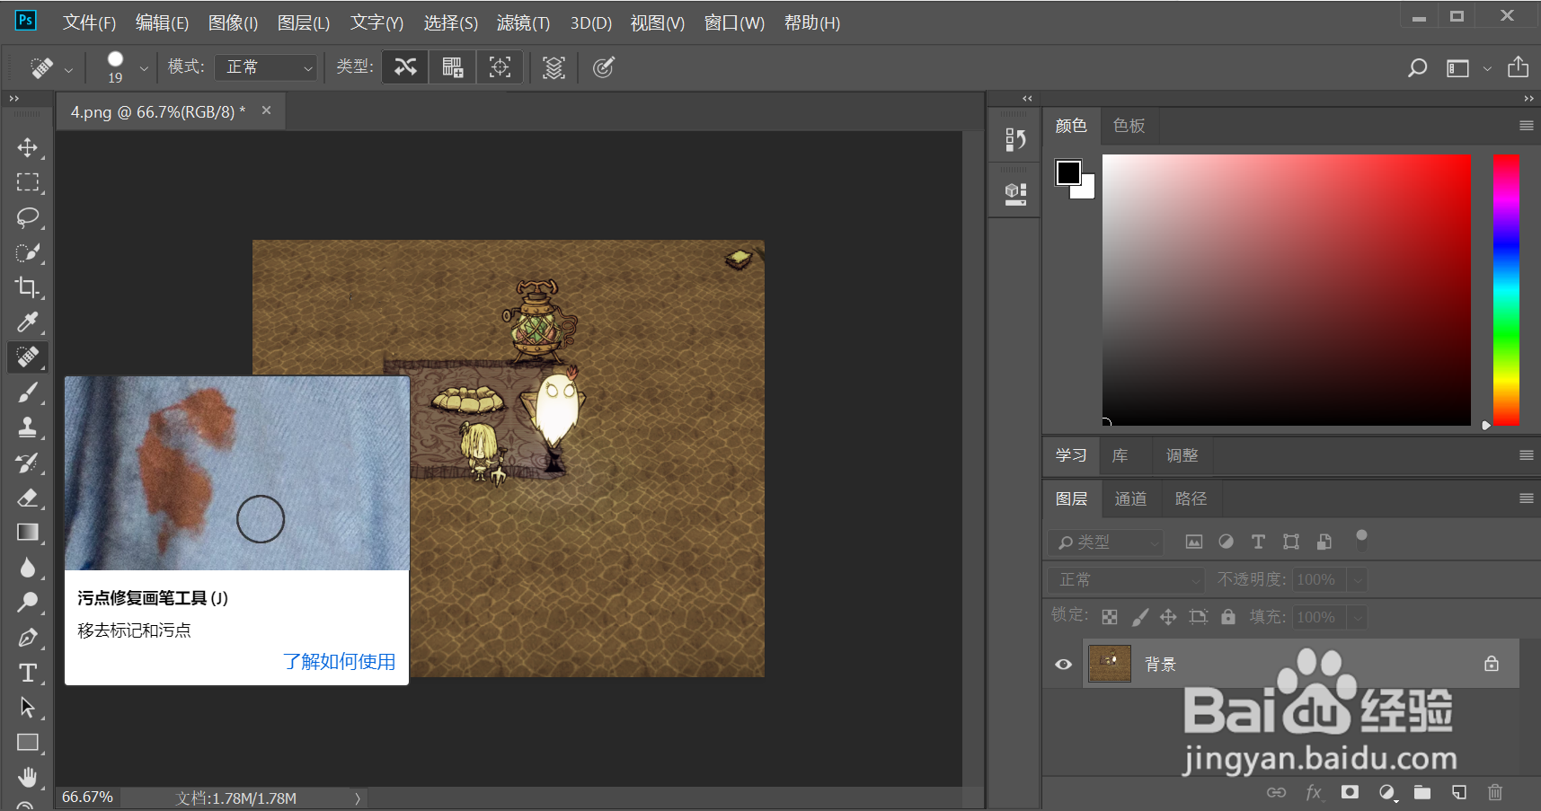The width and height of the screenshot is (1541, 811).
Task: Open the 文件(F) menu
Action: [90, 22]
